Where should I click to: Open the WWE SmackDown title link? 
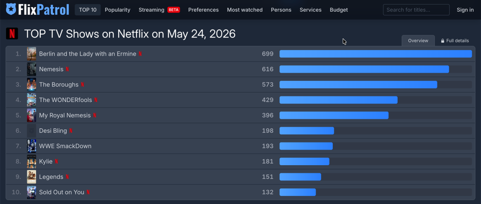point(65,146)
